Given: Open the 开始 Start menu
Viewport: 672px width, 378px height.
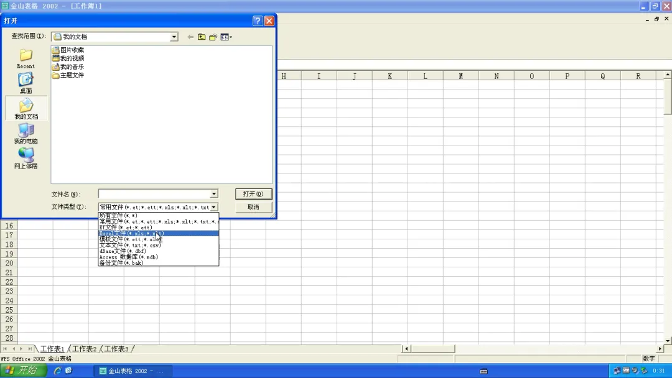Looking at the screenshot, I should (24, 371).
